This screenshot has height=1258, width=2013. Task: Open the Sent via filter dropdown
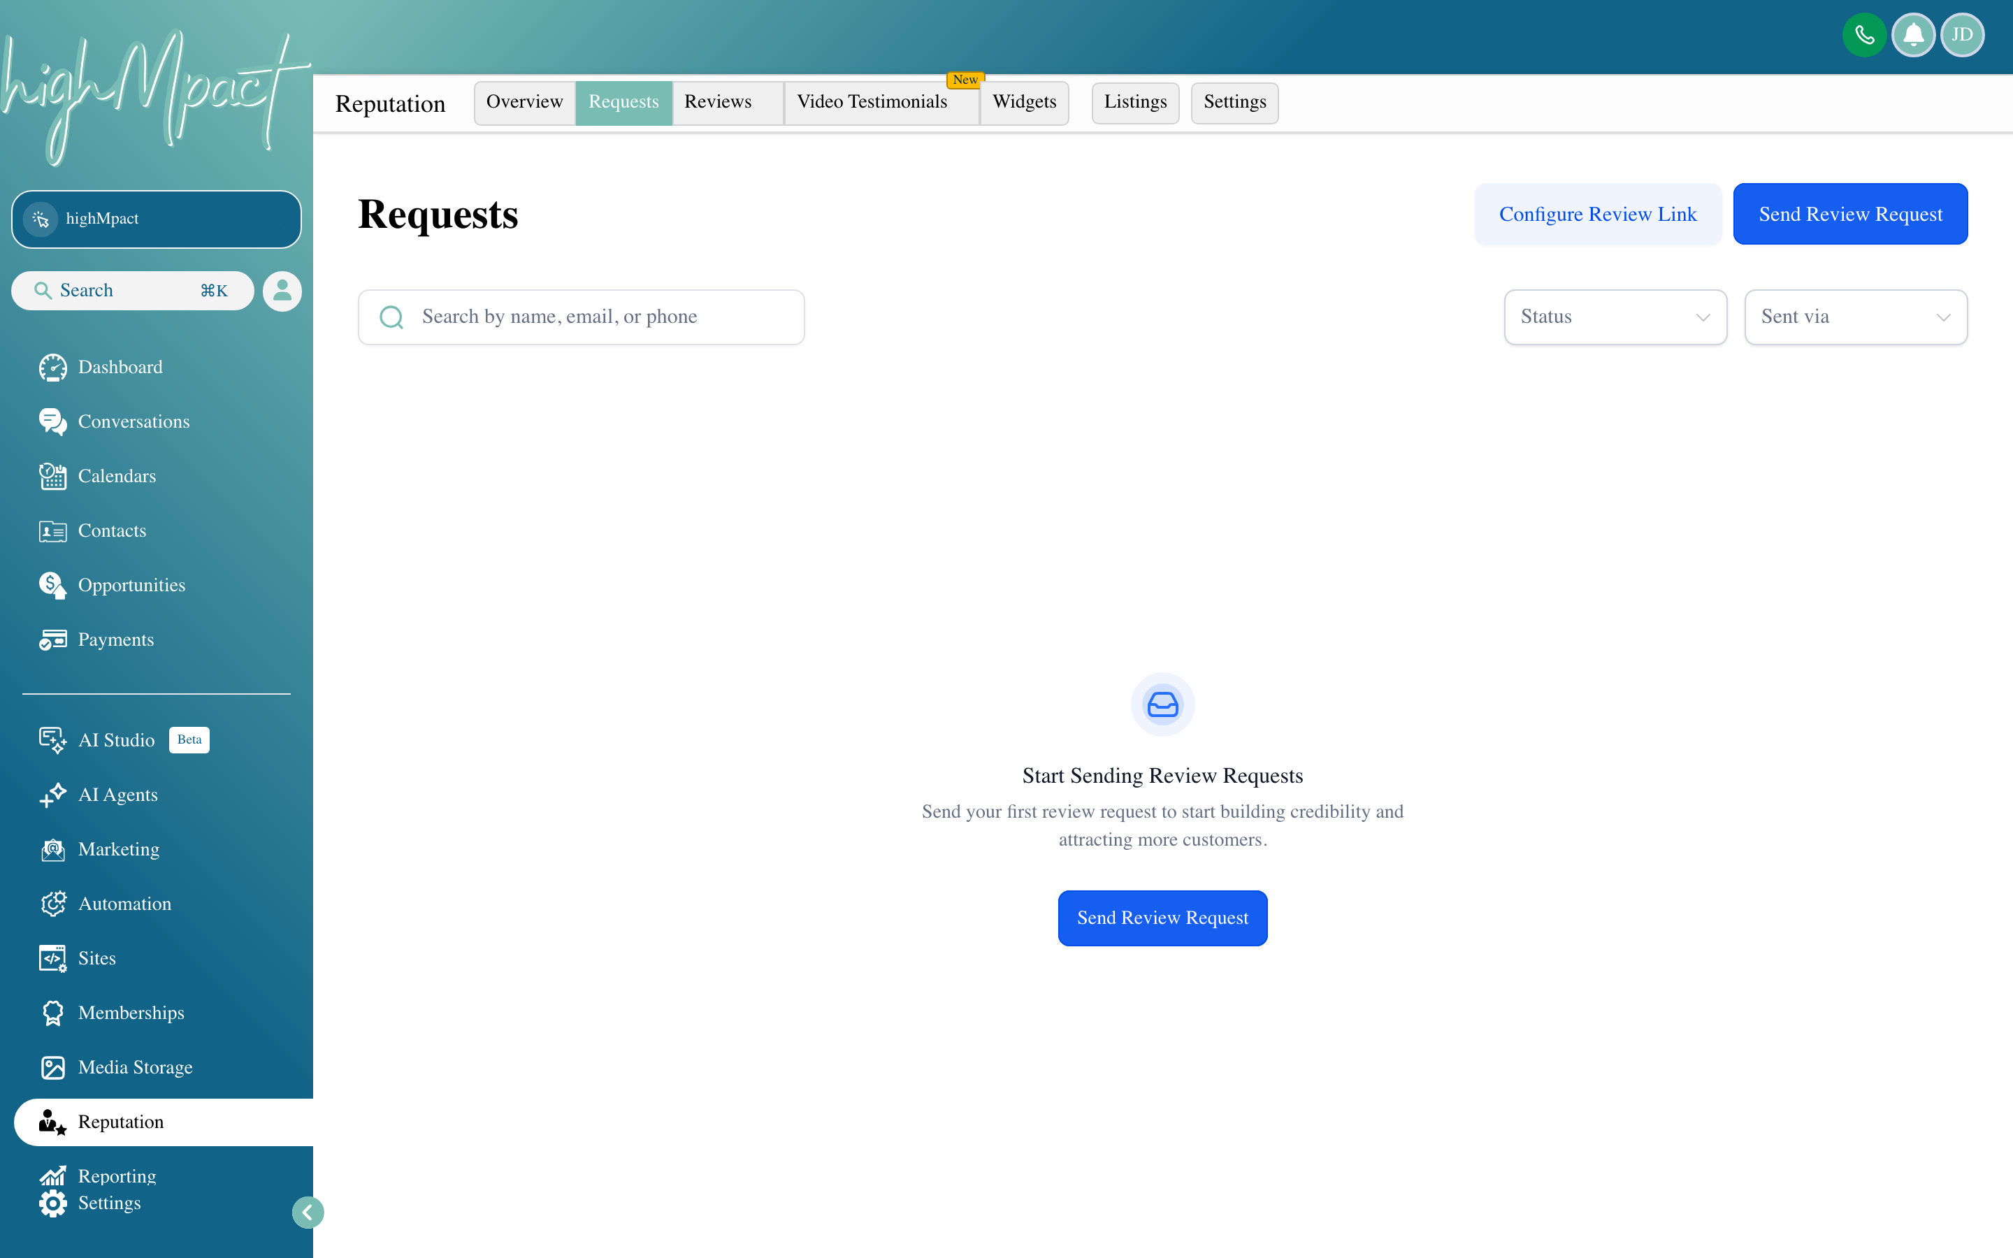[x=1855, y=317]
